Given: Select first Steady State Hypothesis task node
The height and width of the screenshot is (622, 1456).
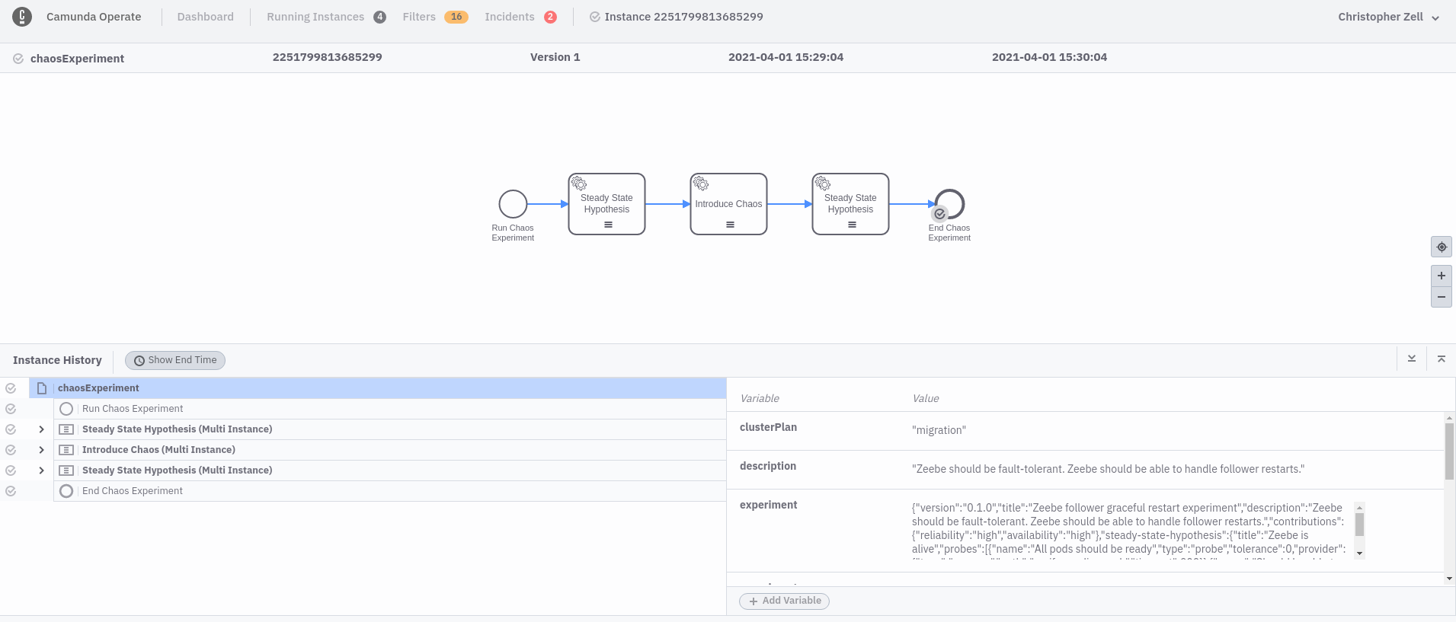Looking at the screenshot, I should click(606, 204).
